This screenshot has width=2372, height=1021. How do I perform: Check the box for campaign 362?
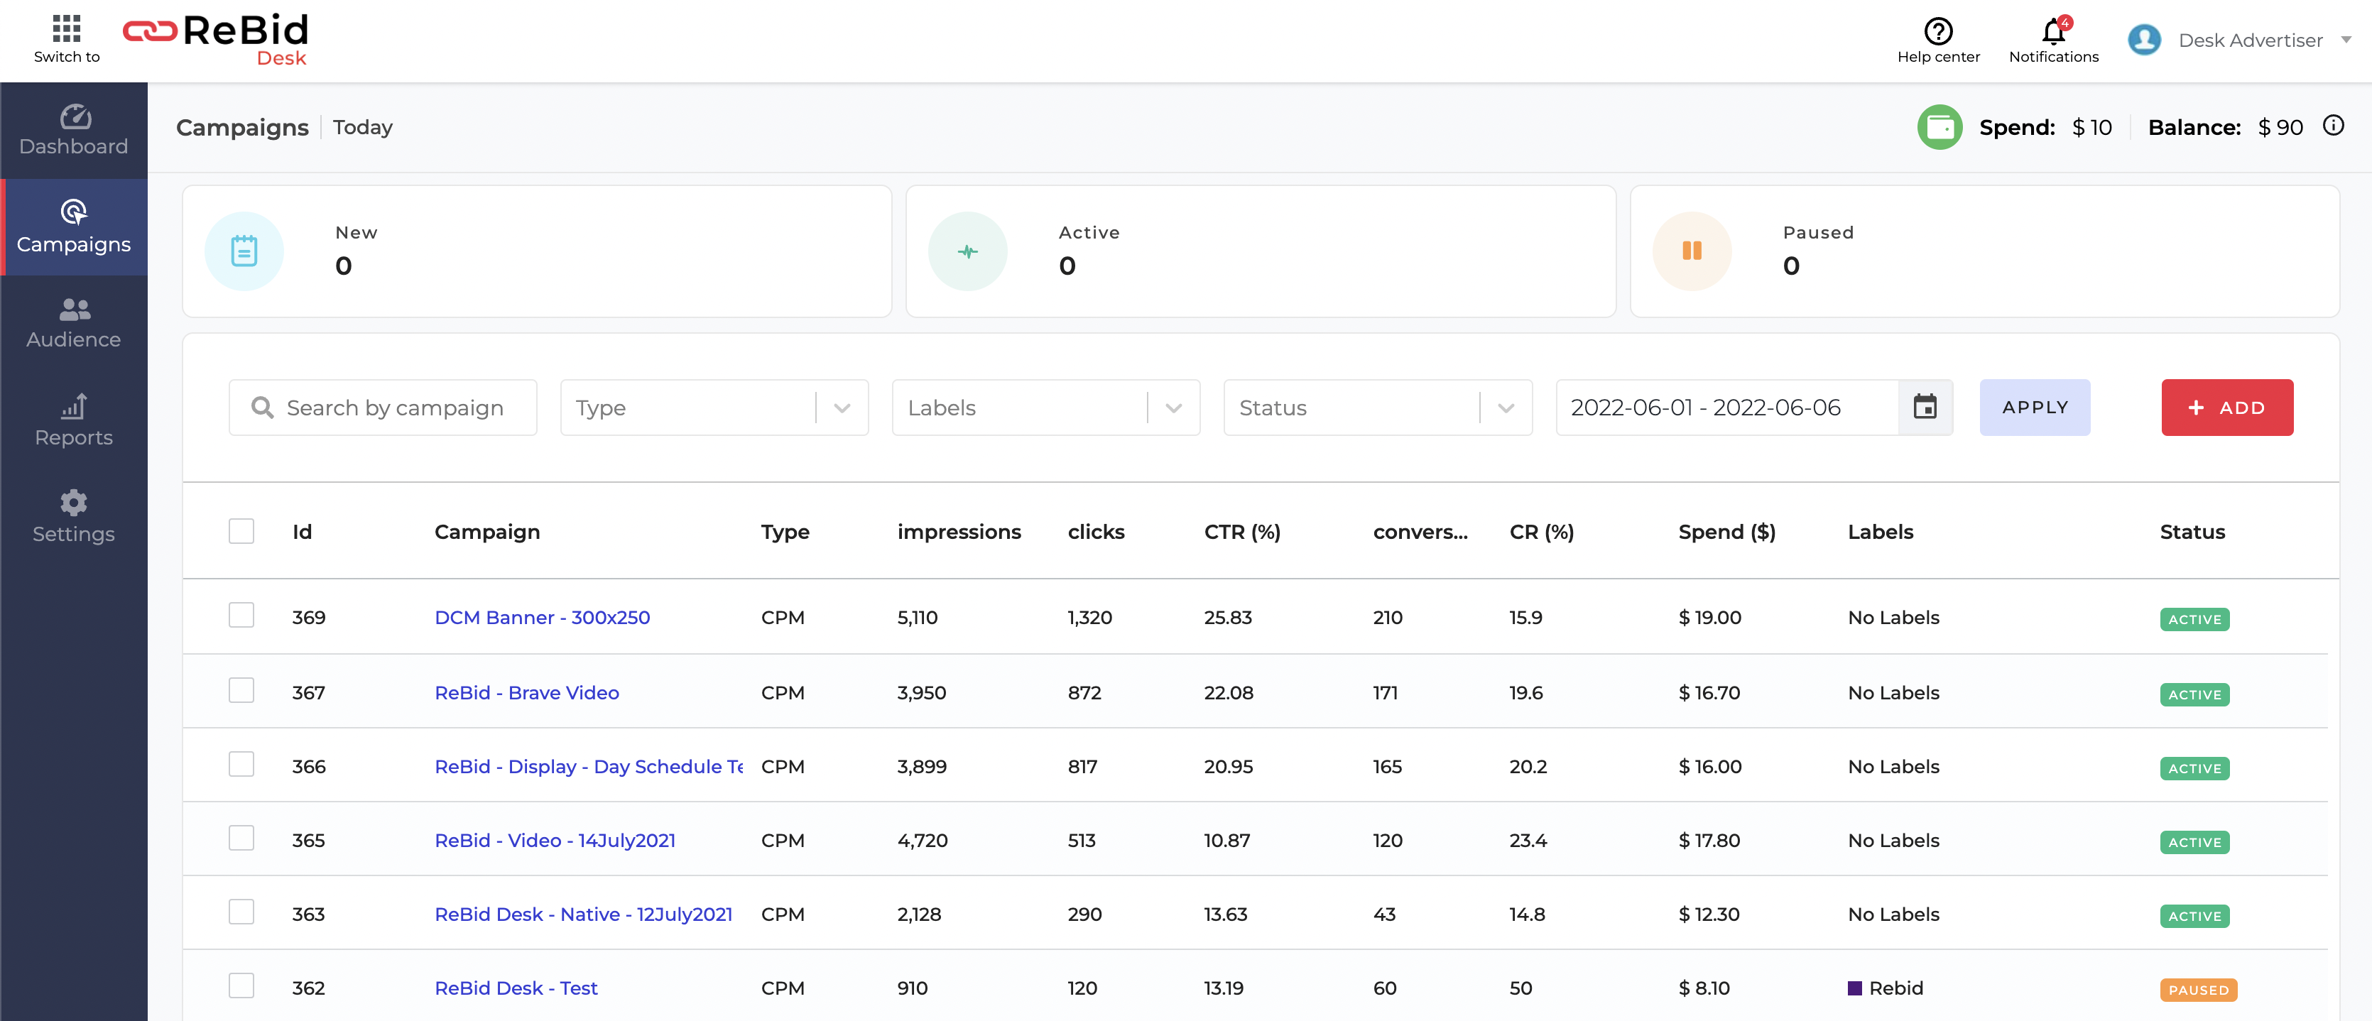(241, 985)
